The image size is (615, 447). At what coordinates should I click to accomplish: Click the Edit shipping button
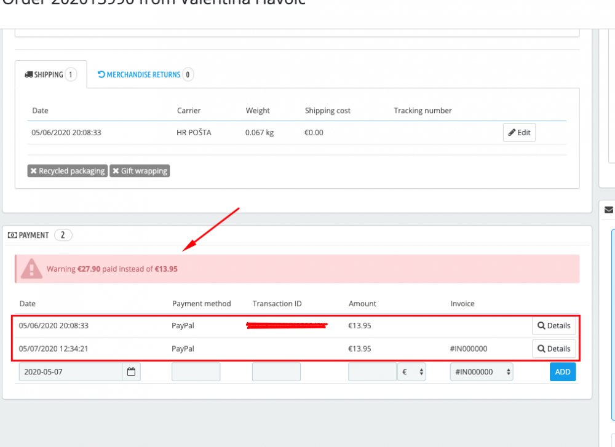[519, 133]
